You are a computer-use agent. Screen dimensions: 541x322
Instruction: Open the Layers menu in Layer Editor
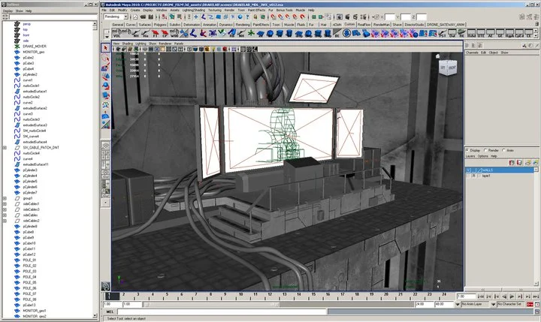[x=470, y=156]
